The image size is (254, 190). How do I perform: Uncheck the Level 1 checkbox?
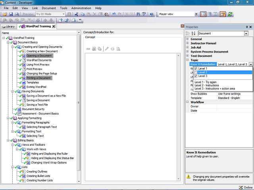196,68
